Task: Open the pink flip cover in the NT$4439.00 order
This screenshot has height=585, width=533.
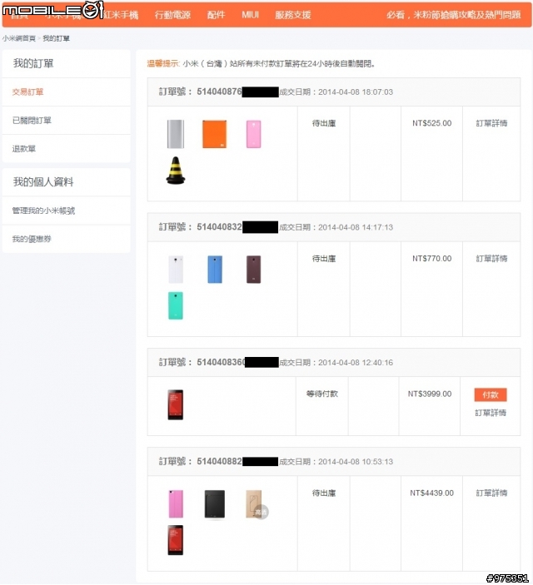Action: pos(176,504)
